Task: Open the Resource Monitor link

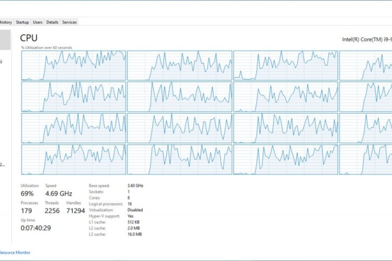Action: click(x=15, y=253)
